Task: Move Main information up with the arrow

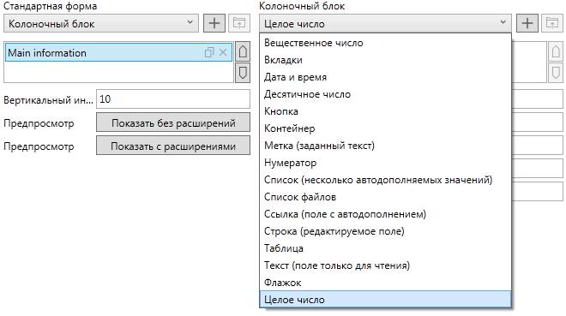Action: [243, 51]
